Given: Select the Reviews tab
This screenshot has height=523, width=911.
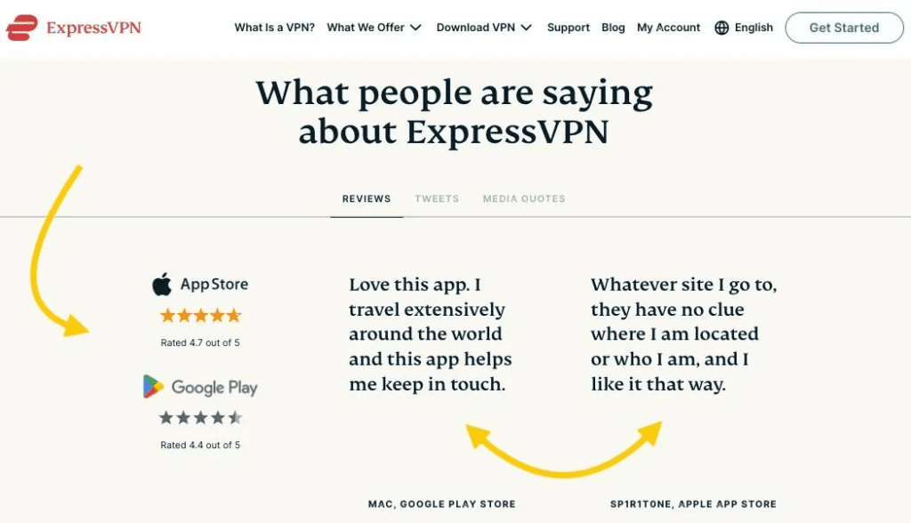Looking at the screenshot, I should coord(367,198).
